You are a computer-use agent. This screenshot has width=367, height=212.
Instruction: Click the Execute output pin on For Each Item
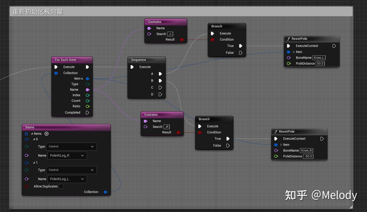point(87,67)
